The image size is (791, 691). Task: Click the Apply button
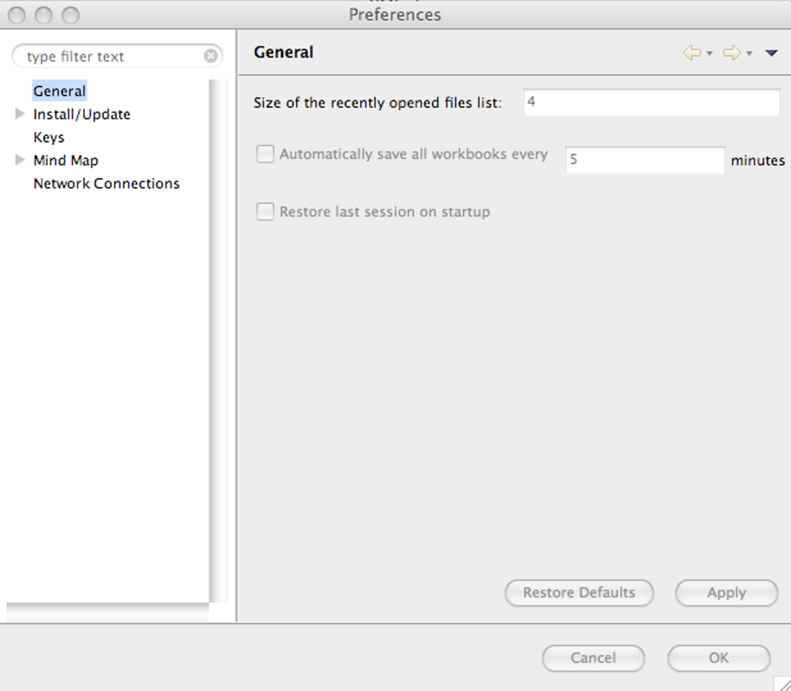(726, 593)
